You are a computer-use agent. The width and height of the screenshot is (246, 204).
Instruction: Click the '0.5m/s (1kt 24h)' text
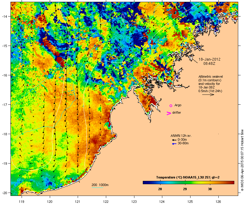(x=210, y=91)
